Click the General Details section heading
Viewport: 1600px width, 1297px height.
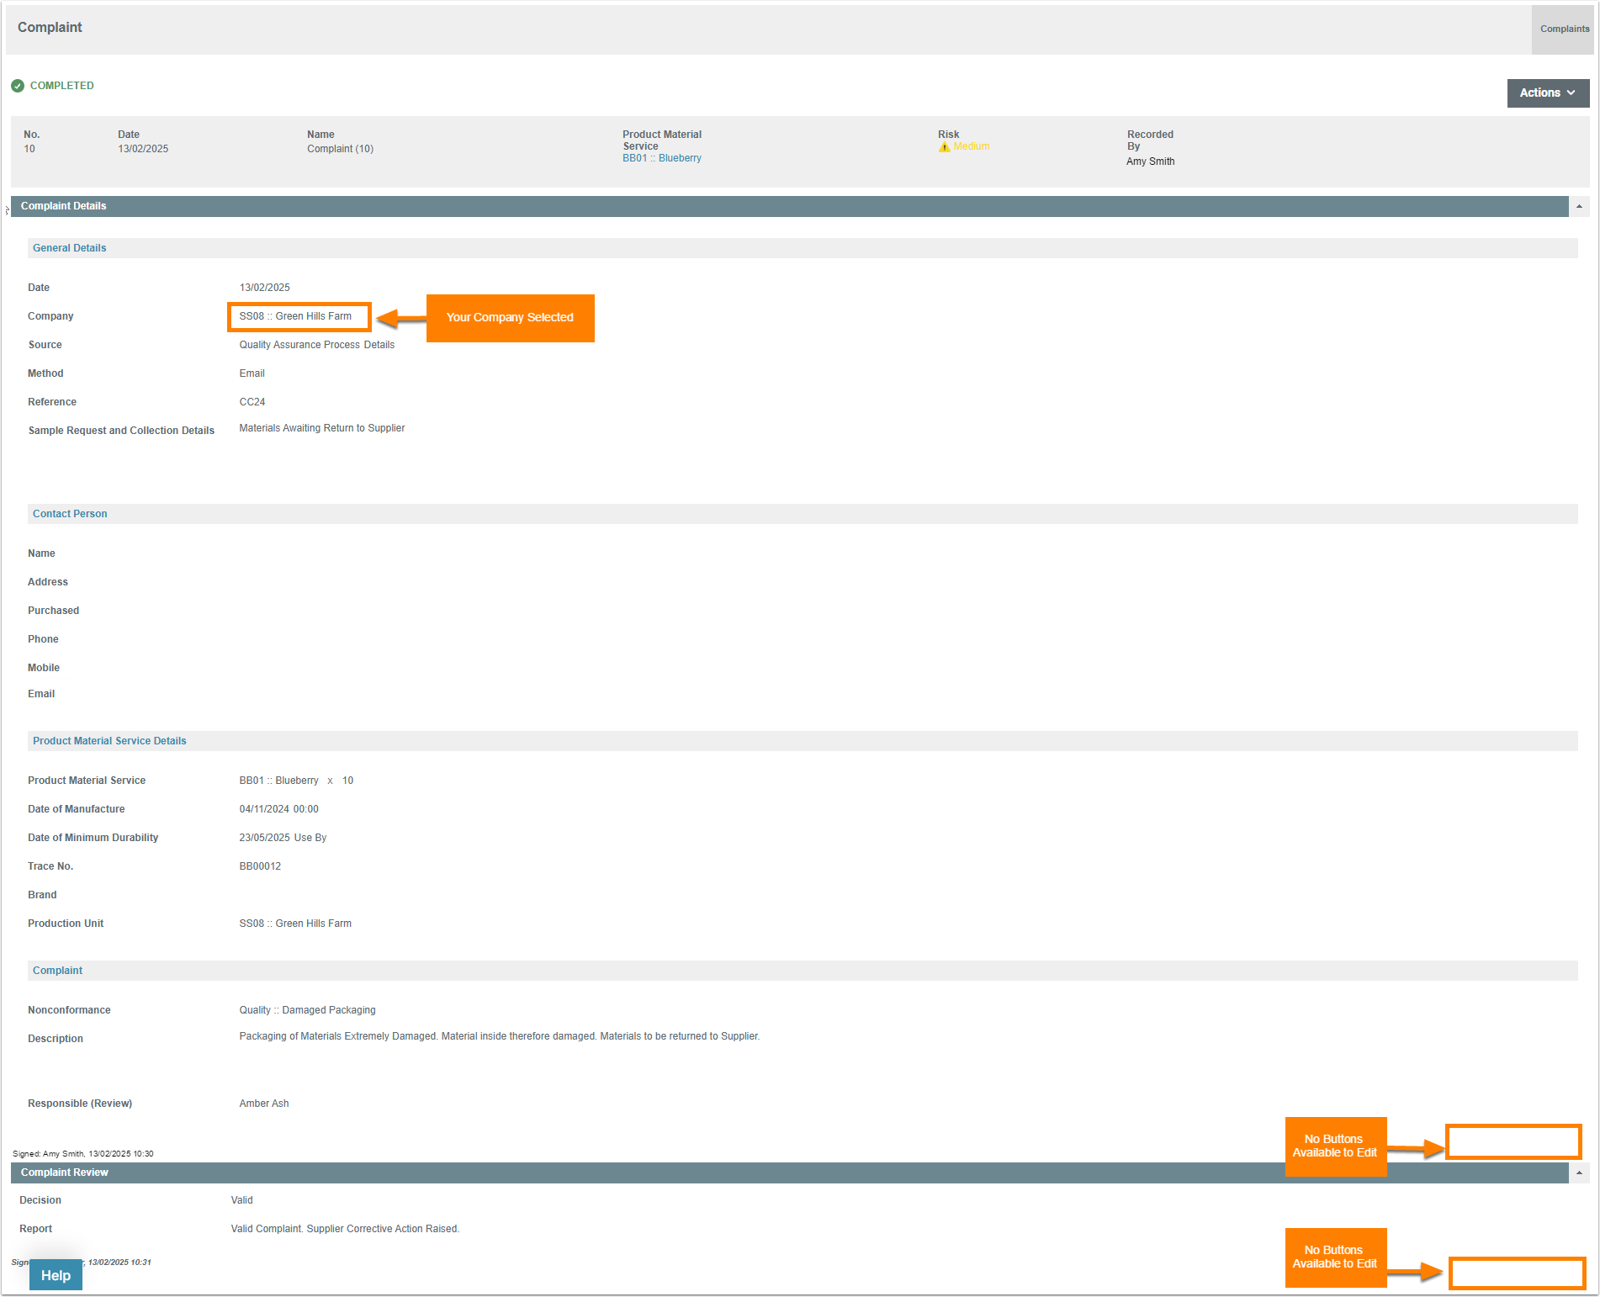coord(70,248)
